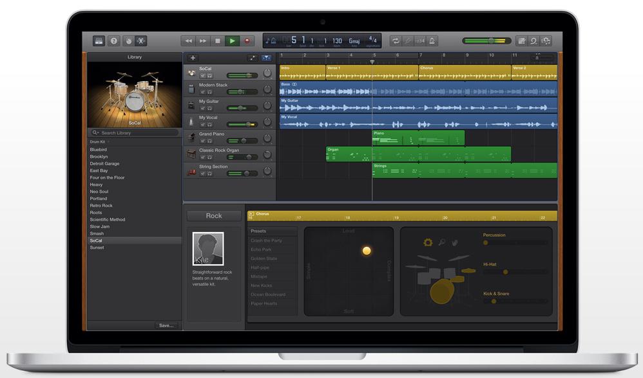
Task: Open the Media Browser button
Action: (546, 41)
